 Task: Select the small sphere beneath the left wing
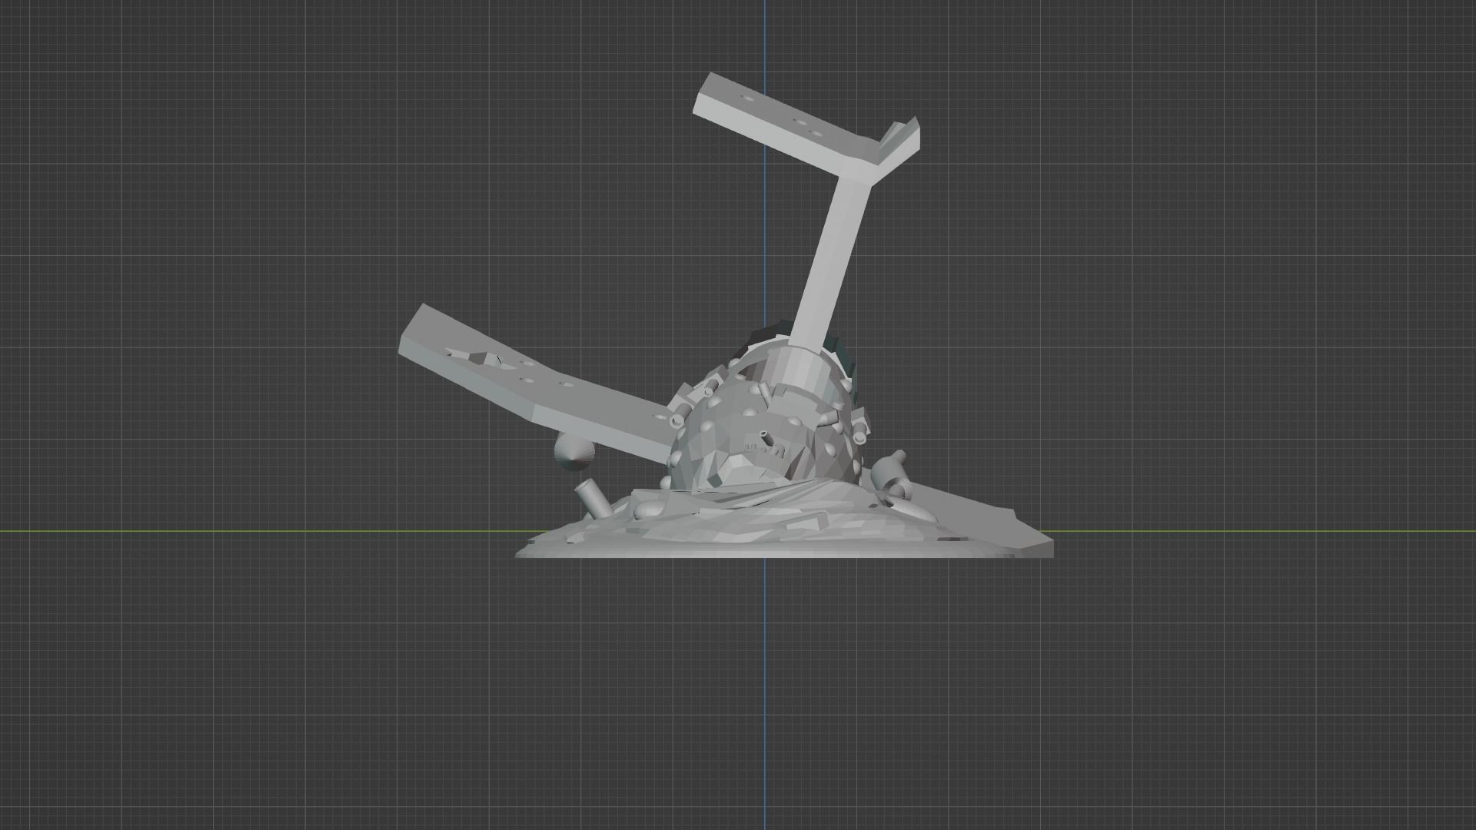click(574, 452)
